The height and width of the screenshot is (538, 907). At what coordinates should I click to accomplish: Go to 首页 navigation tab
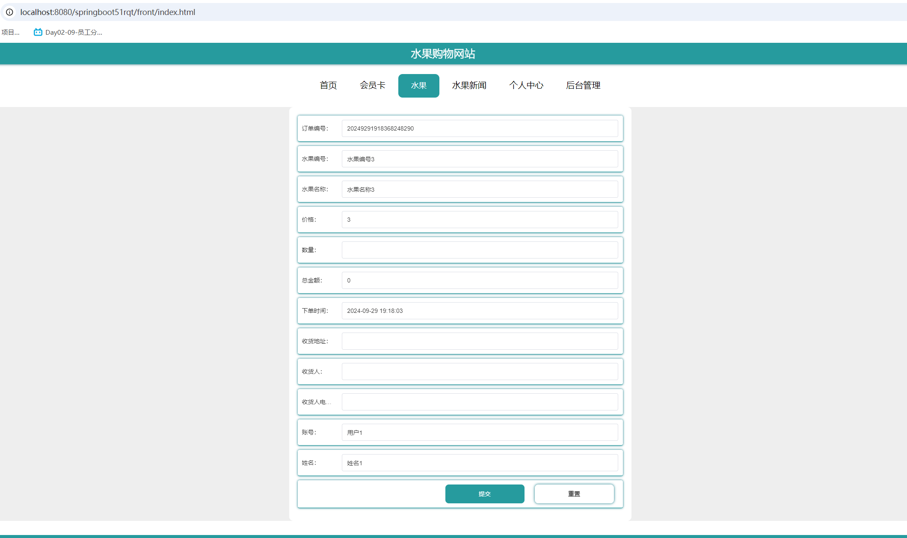point(328,86)
